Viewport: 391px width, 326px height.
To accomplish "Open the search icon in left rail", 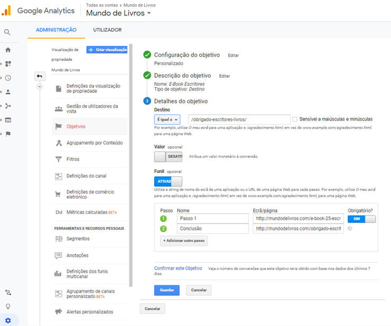I will point(7,32).
